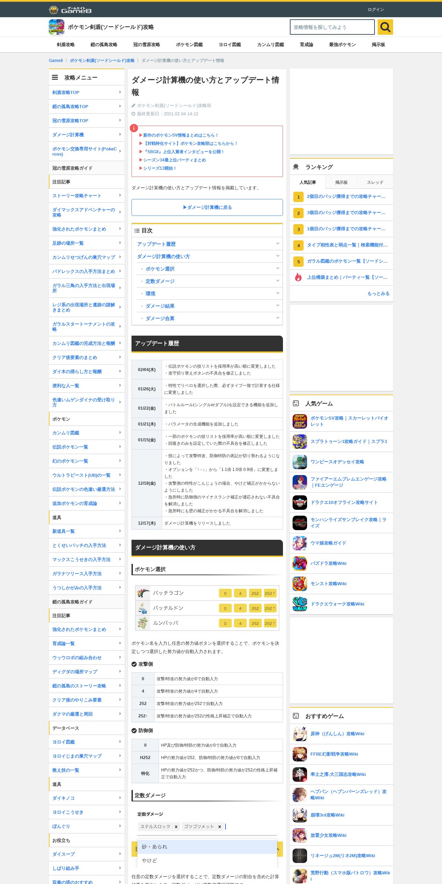Choose やけど from the dropdown list

coord(207,861)
